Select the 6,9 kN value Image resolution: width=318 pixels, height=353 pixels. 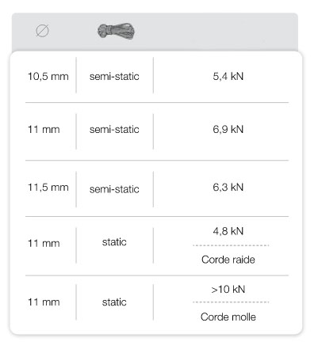click(228, 129)
